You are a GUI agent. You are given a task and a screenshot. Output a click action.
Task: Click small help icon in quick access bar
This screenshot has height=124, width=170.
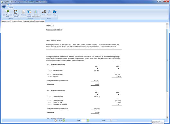(x=8, y=5)
